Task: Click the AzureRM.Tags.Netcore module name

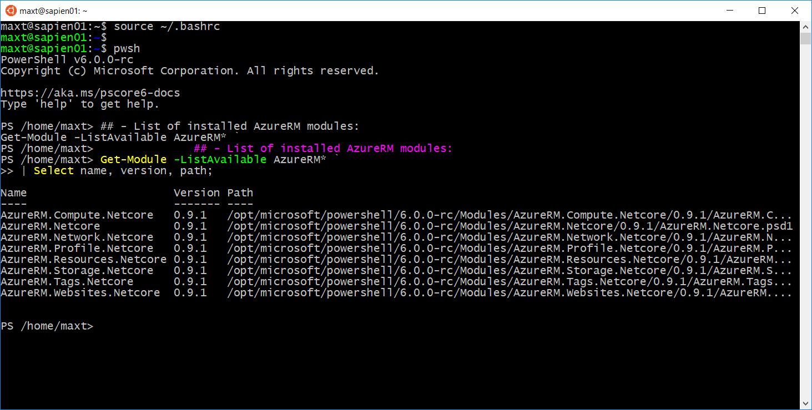Action: pyautogui.click(x=67, y=282)
